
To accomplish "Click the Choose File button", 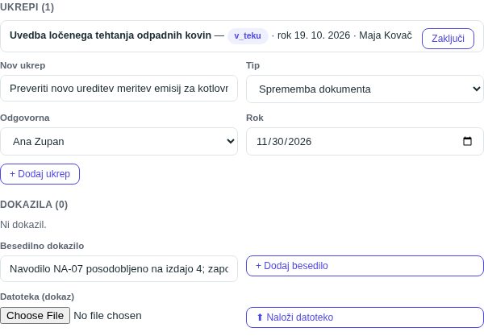I will (x=35, y=316).
